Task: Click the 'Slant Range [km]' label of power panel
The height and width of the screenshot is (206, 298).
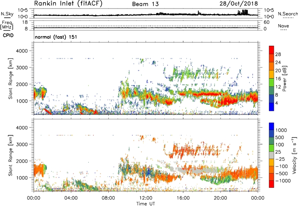Action: pyautogui.click(x=10, y=79)
